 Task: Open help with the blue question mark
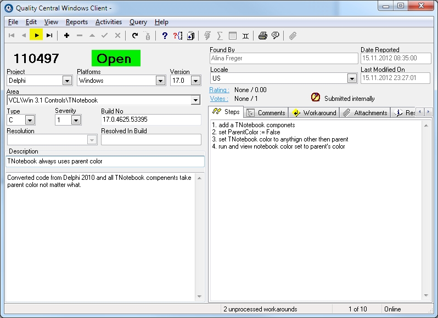(x=165, y=36)
